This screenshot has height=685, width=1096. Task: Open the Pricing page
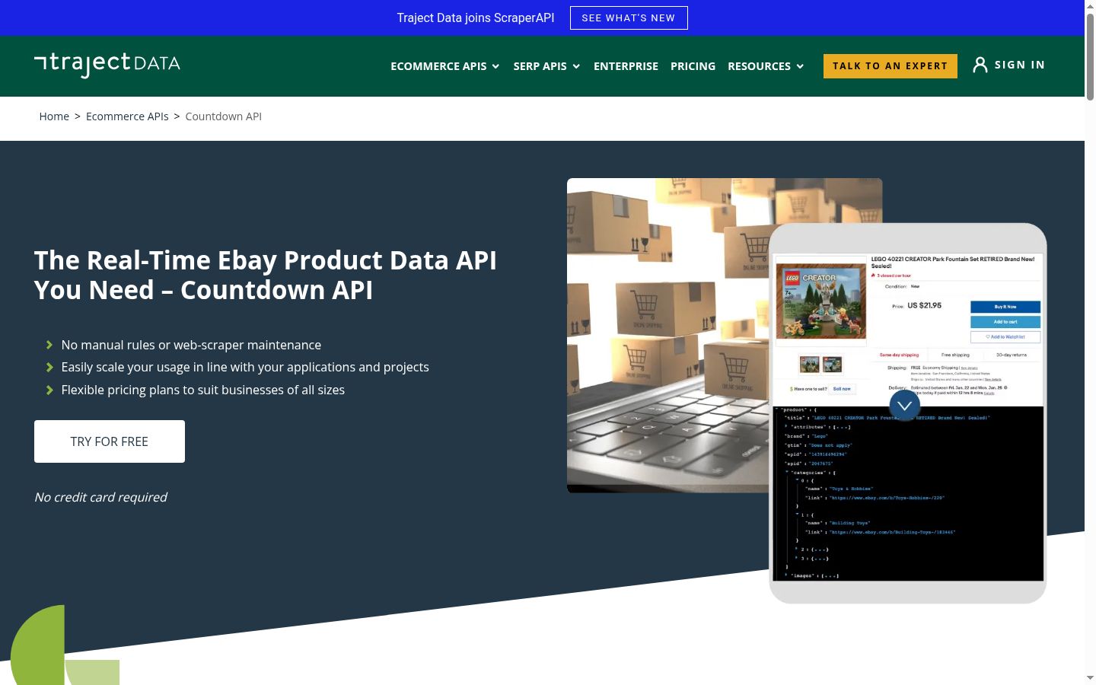693,66
